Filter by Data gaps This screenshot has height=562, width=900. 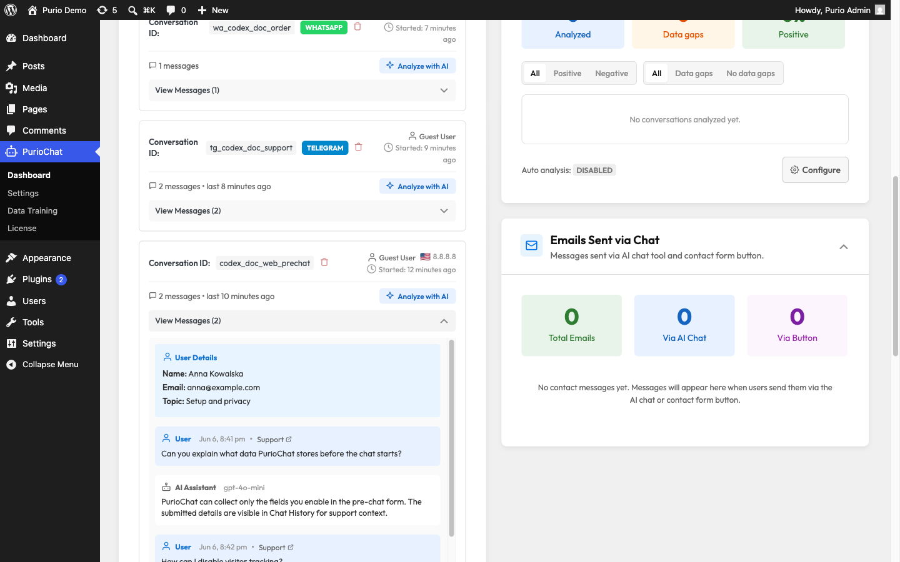coord(694,73)
